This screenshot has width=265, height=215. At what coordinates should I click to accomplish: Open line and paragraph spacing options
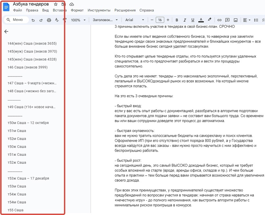256,20
